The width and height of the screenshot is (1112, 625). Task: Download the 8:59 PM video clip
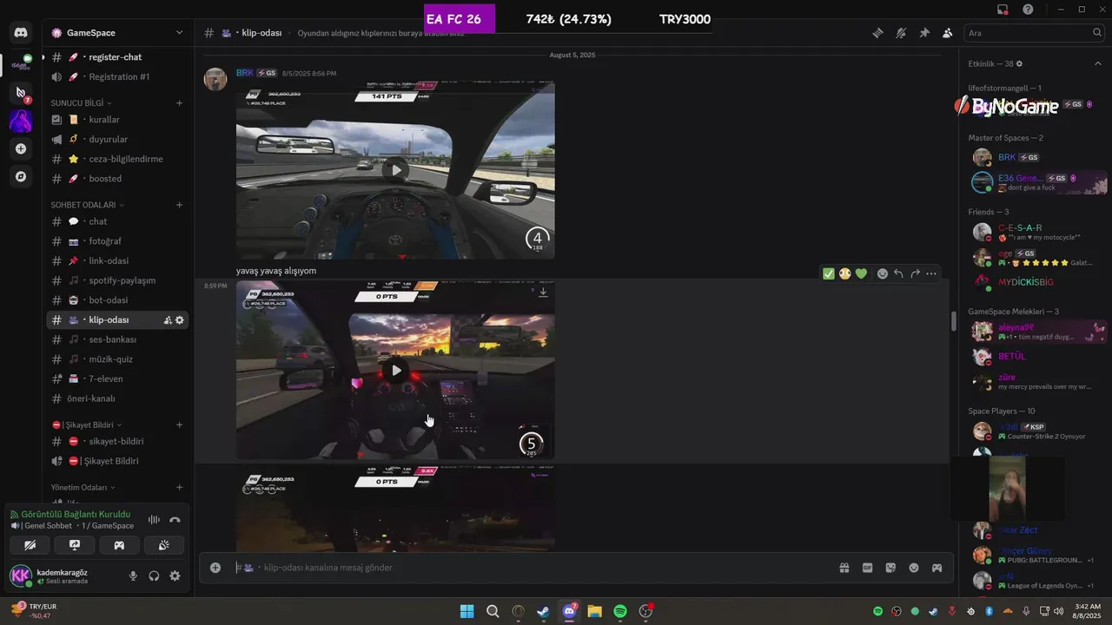[x=543, y=293]
